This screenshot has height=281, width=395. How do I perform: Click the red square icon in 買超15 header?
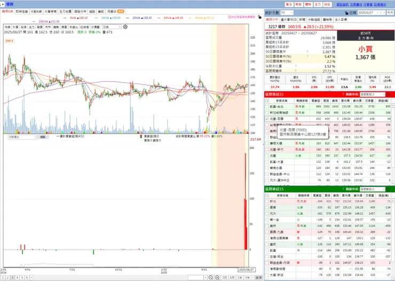point(388,94)
